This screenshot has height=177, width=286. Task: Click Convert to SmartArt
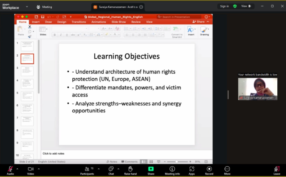[177, 32]
